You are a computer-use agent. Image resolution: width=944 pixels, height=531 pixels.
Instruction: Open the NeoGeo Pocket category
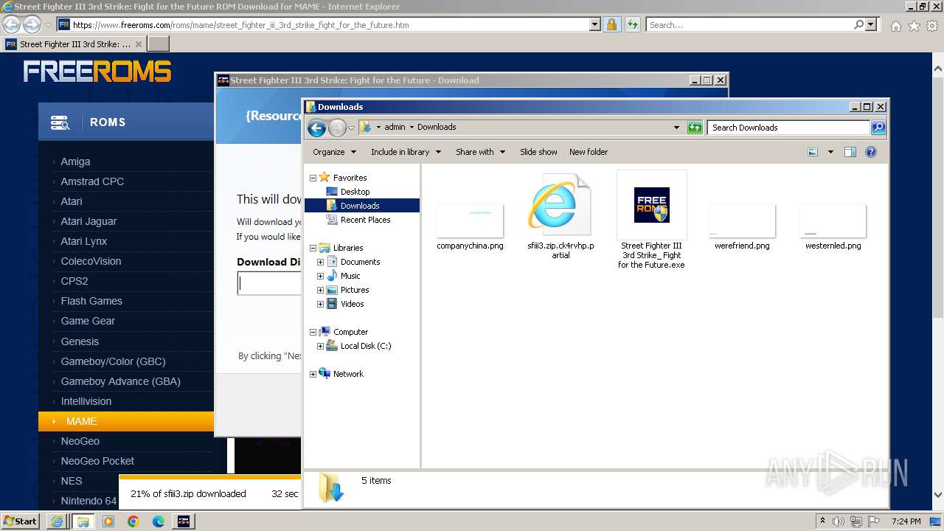point(97,461)
